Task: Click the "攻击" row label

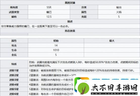Action: (x=14, y=45)
